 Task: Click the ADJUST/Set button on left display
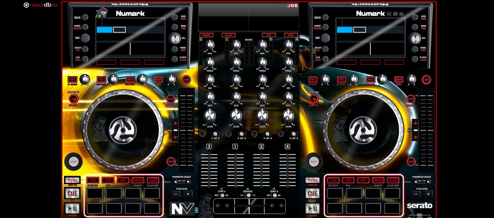[85, 49]
